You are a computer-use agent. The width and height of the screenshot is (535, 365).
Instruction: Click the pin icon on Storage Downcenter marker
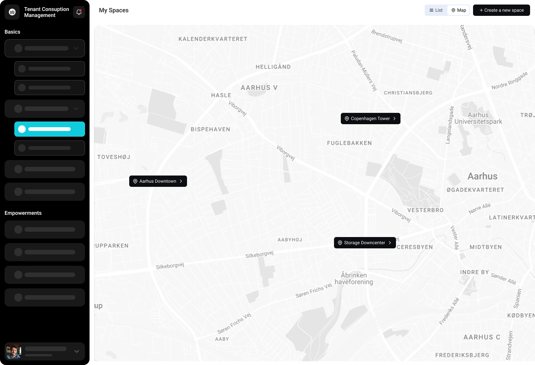tap(340, 243)
